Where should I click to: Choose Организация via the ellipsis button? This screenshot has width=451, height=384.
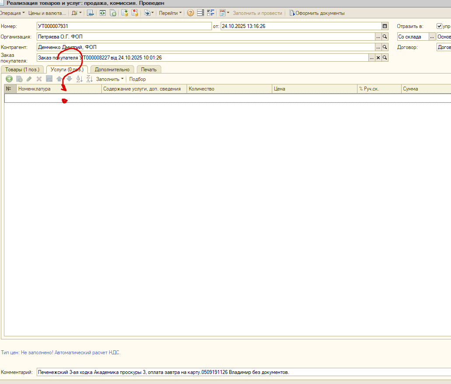point(378,37)
